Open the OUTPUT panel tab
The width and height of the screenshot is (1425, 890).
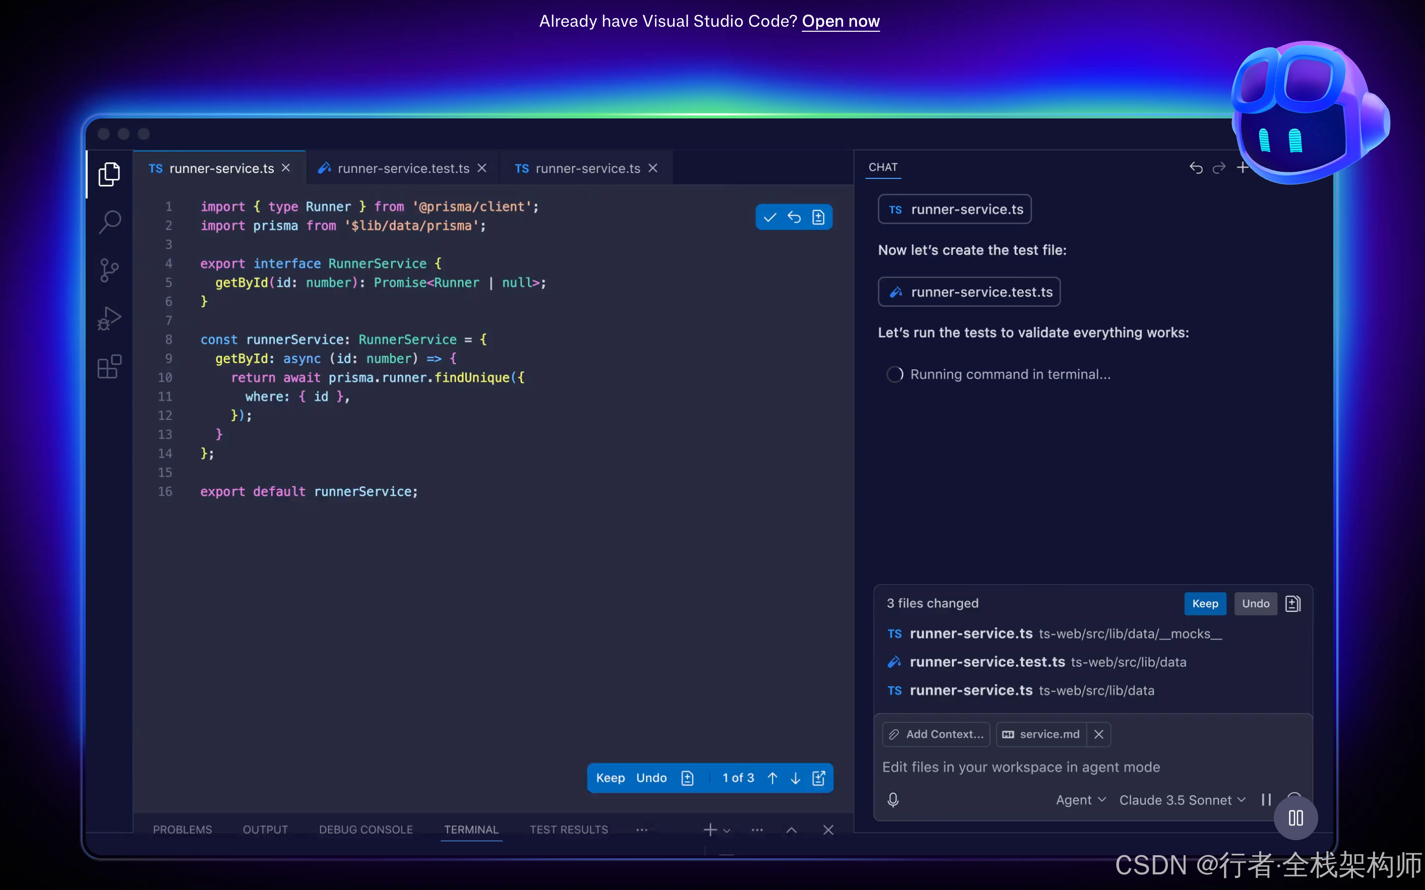click(x=266, y=830)
